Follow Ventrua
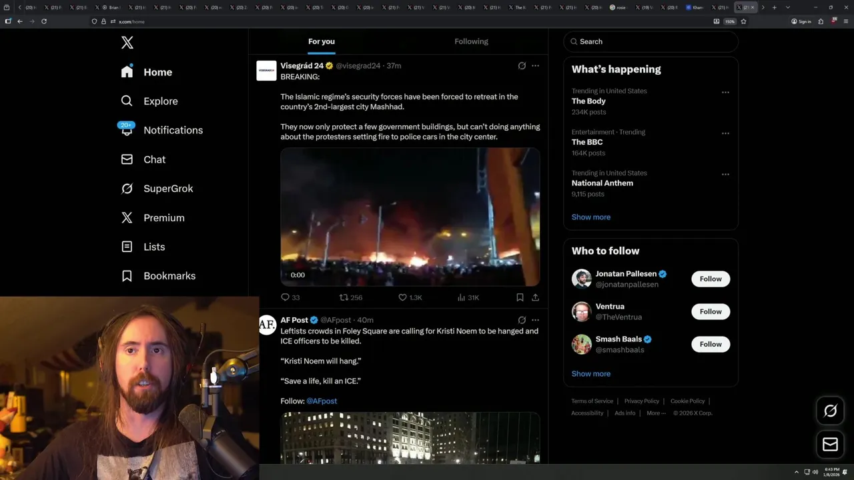 pos(711,311)
